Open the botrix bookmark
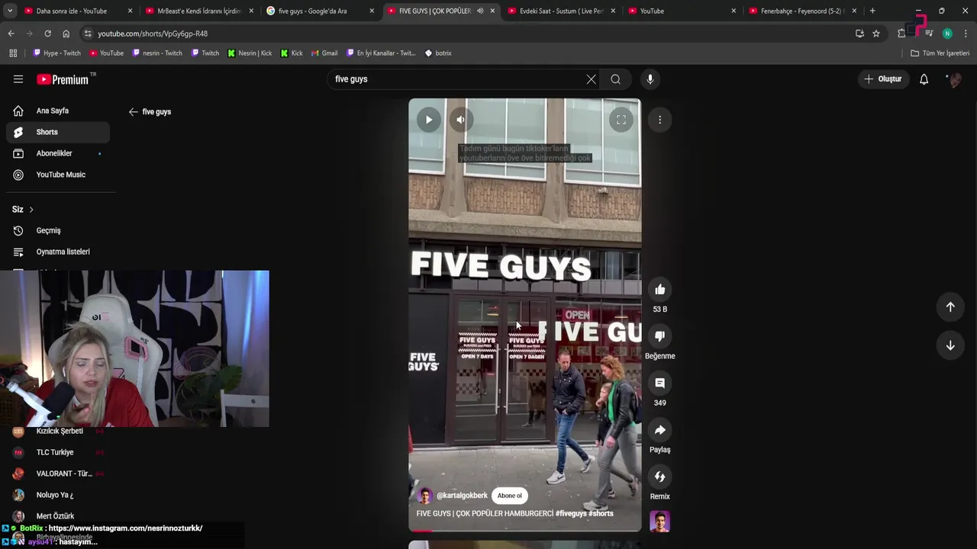The width and height of the screenshot is (977, 549). click(x=438, y=53)
